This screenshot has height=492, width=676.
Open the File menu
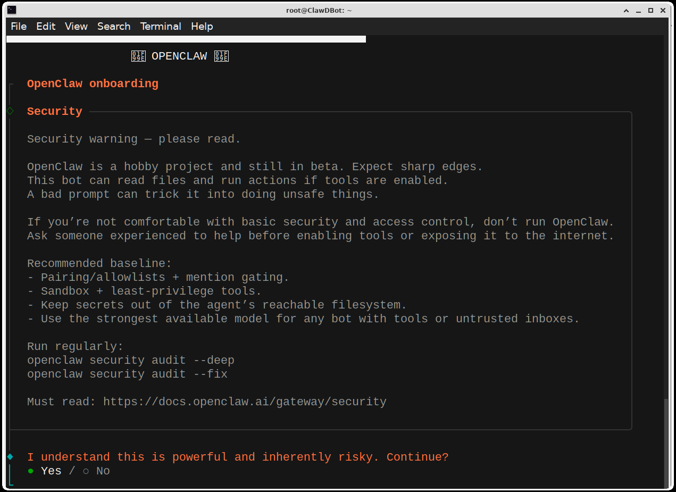[x=19, y=26]
